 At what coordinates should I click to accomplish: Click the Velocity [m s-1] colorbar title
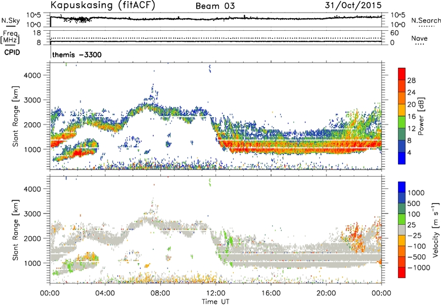tap(435, 230)
